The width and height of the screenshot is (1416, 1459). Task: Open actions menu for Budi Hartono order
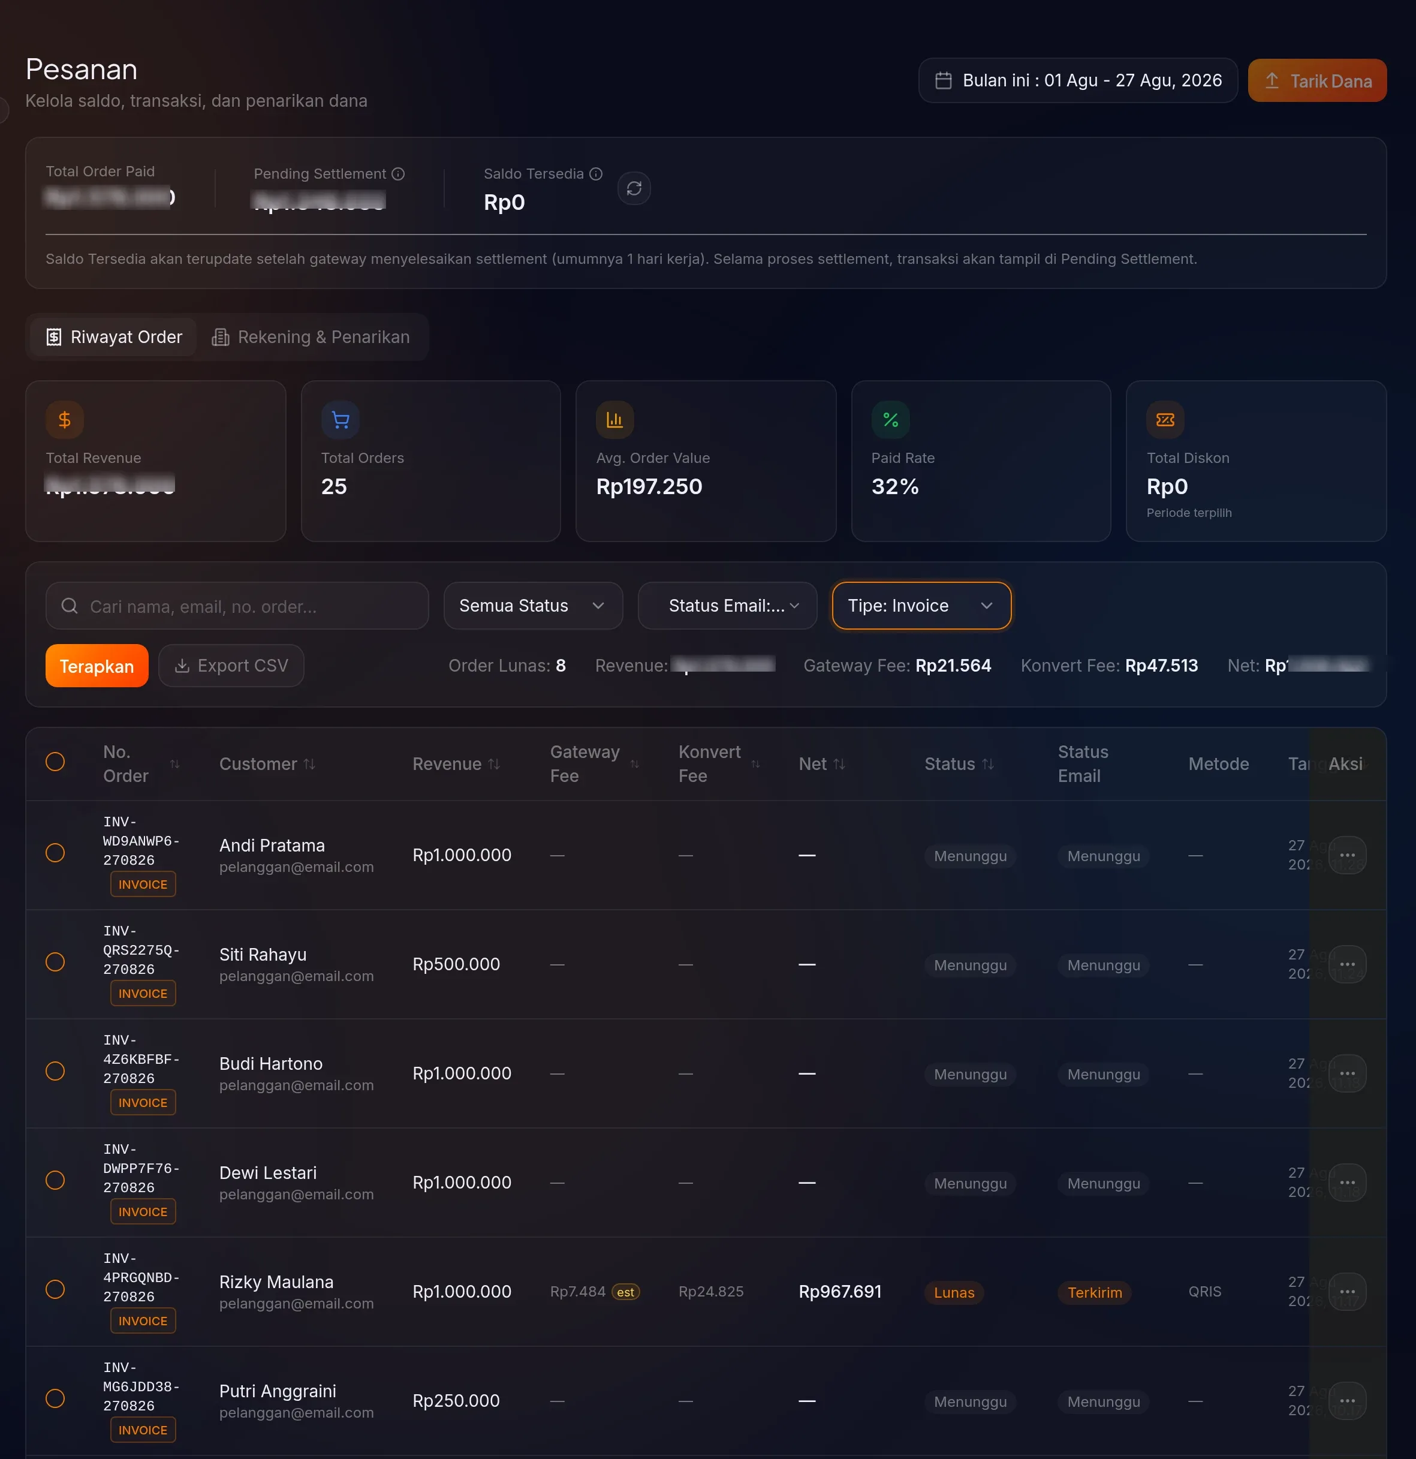point(1347,1073)
